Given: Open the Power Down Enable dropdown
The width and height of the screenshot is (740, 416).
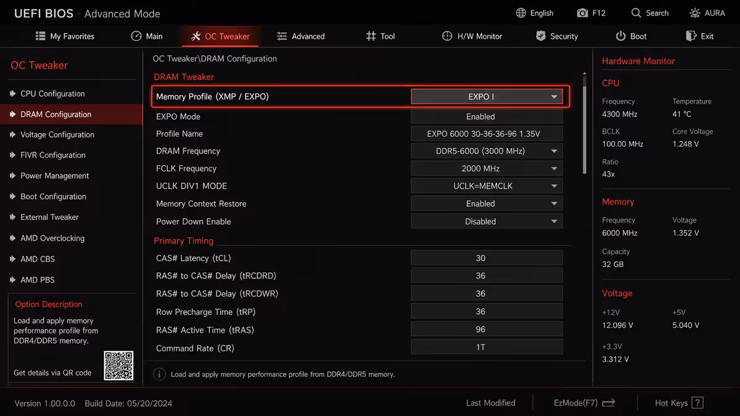Looking at the screenshot, I should 487,221.
